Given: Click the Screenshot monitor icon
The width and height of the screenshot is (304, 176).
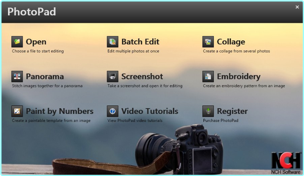Looking at the screenshot, I should pyautogui.click(x=112, y=77).
